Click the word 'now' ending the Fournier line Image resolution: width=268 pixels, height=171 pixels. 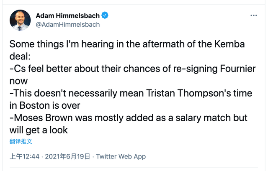18,81
